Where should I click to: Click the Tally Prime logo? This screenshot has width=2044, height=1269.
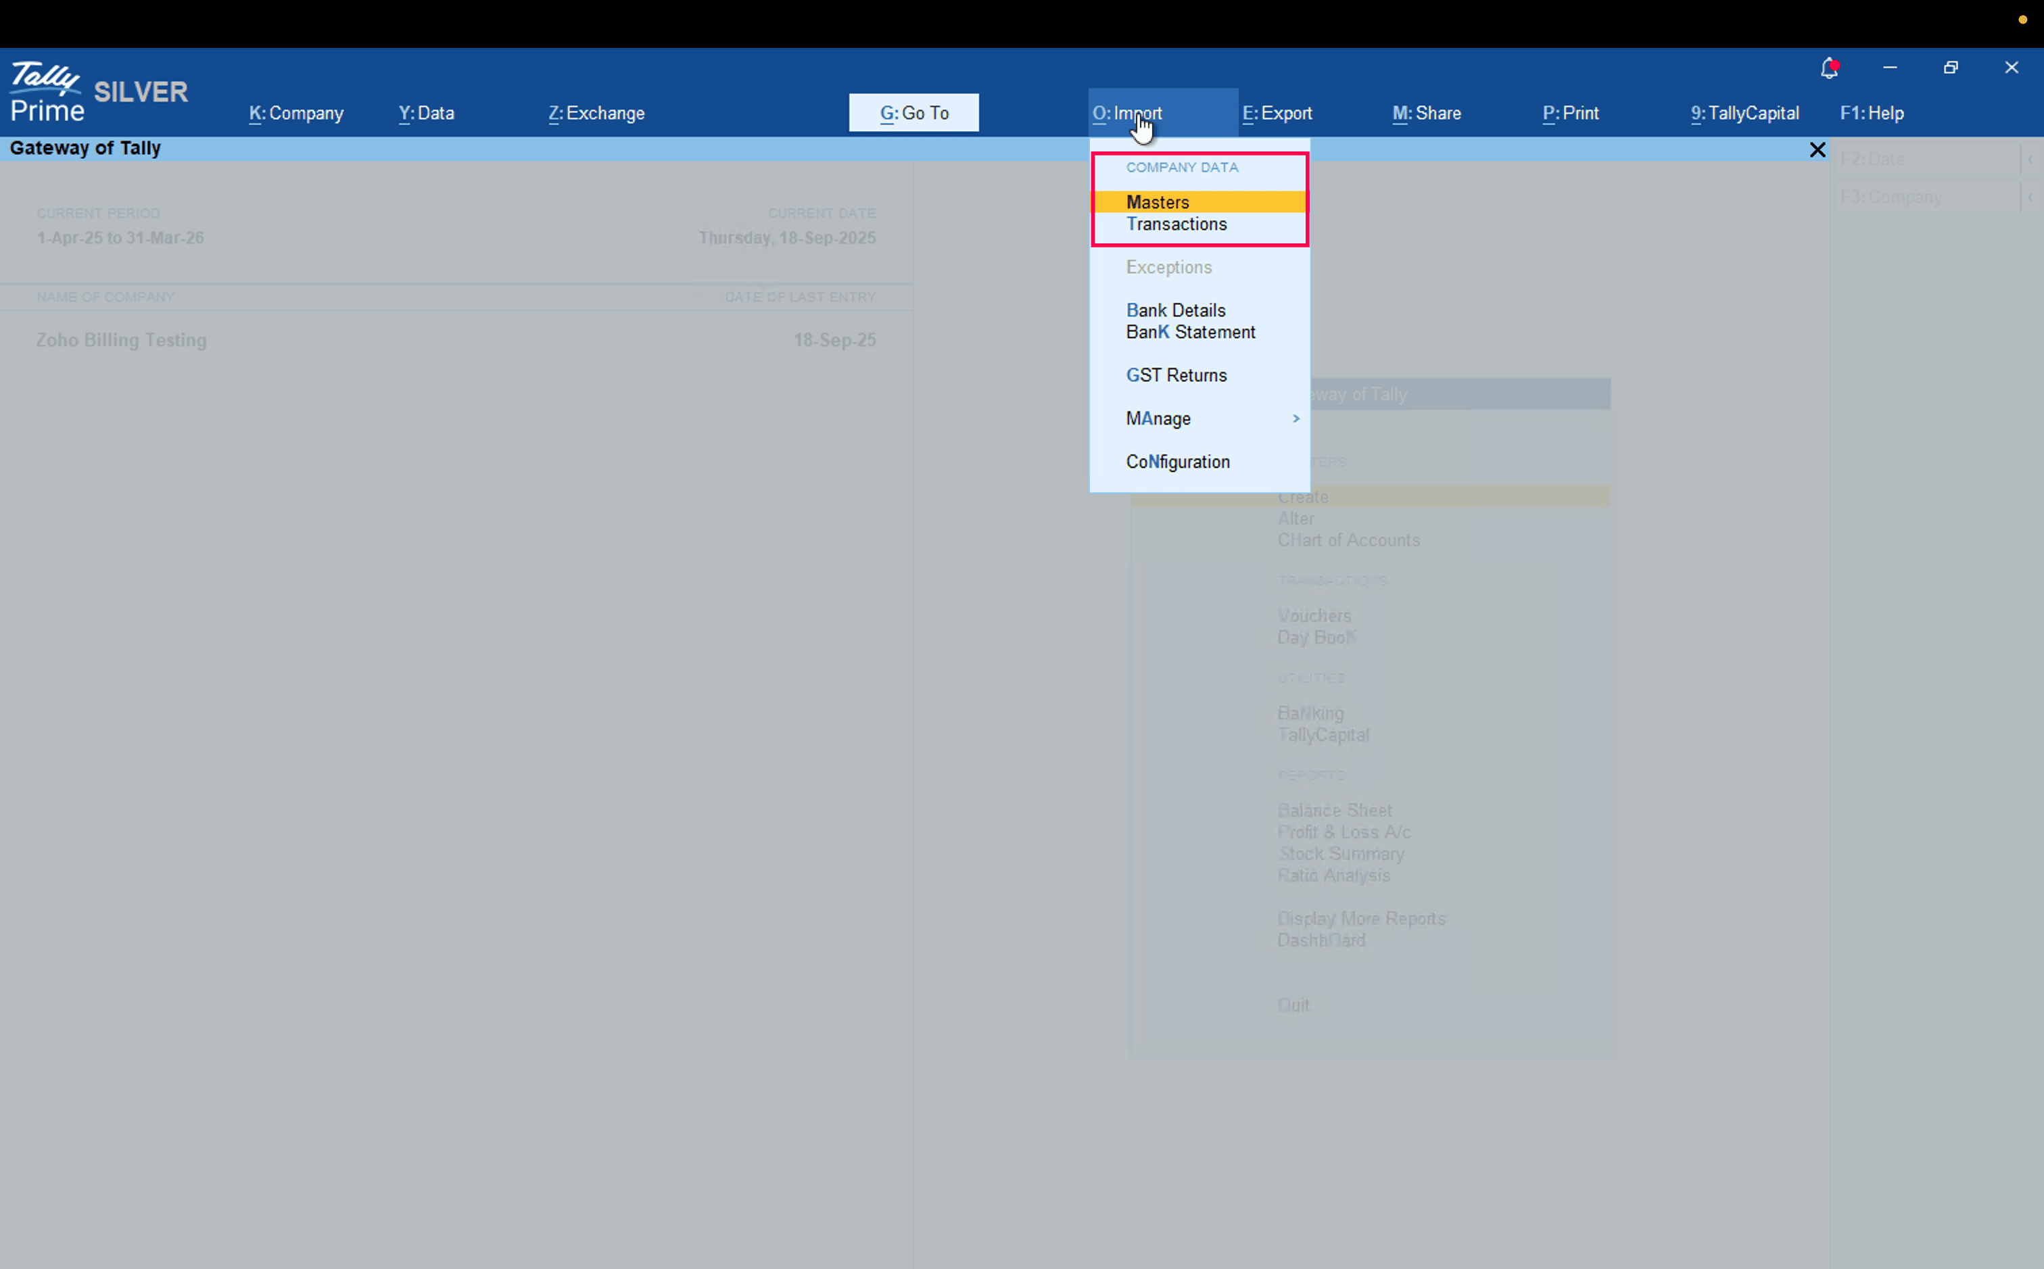47,91
